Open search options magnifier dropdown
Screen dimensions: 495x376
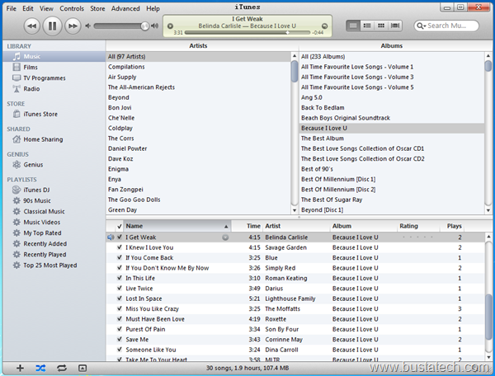coord(421,26)
